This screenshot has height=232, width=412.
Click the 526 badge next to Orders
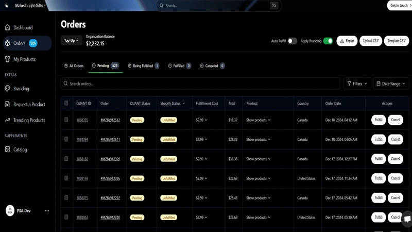(33, 43)
